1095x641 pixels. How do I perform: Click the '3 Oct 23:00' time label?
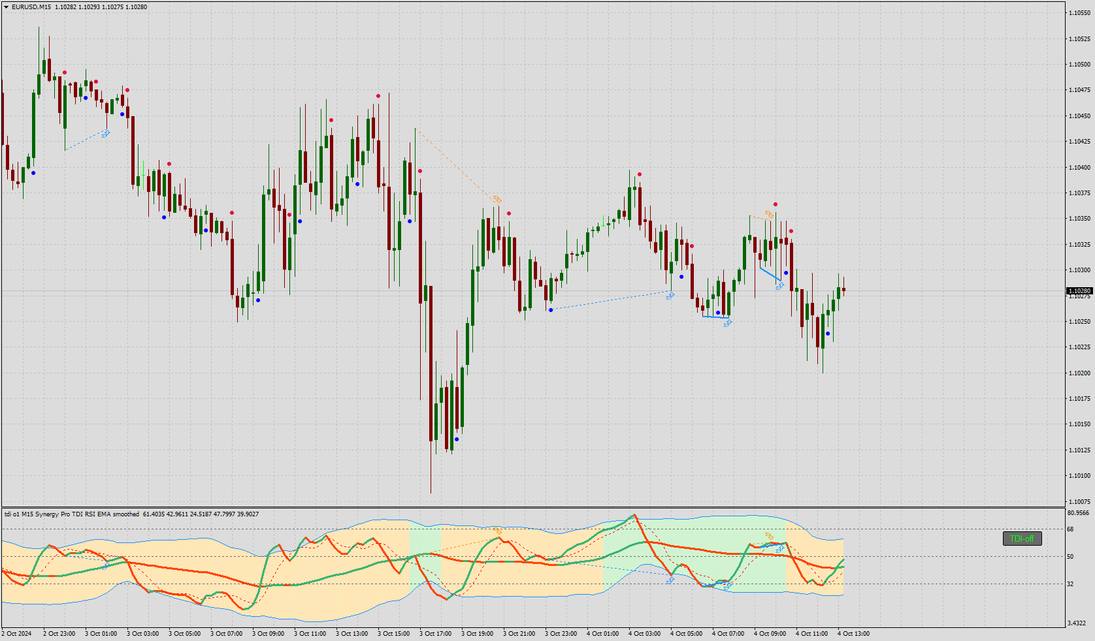point(561,634)
